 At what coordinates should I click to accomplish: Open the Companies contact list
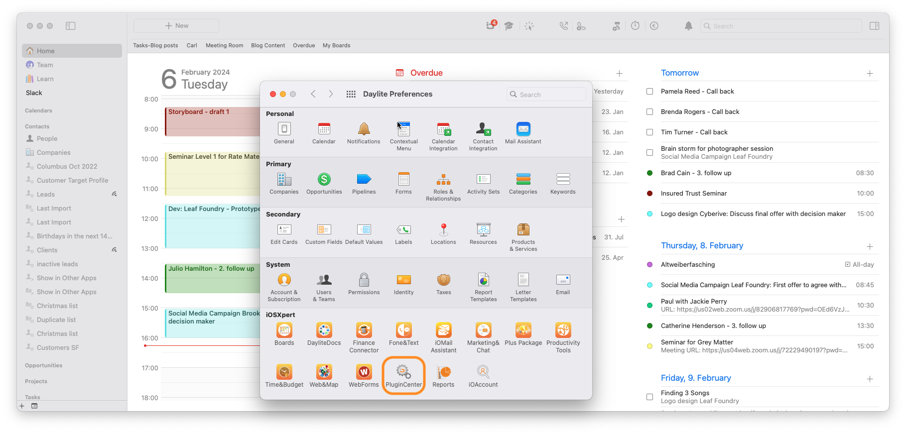72,152
